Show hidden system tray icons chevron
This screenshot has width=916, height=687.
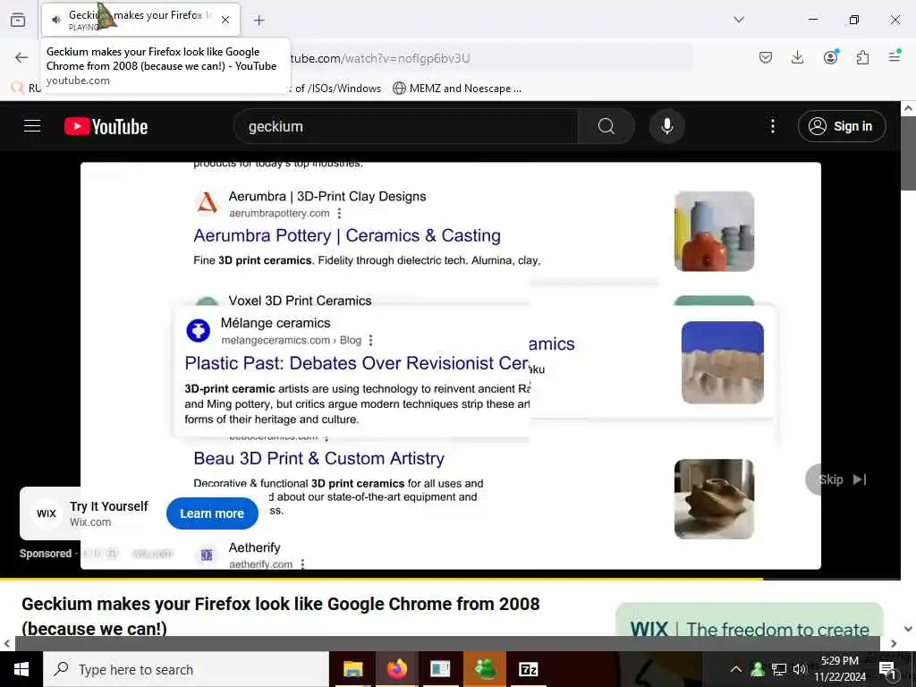click(736, 669)
